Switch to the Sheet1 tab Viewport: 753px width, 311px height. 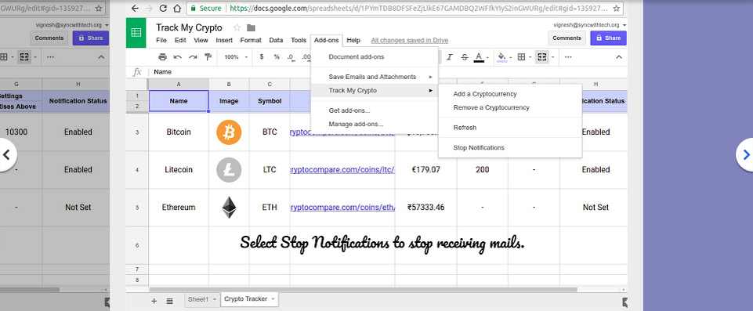pyautogui.click(x=198, y=299)
